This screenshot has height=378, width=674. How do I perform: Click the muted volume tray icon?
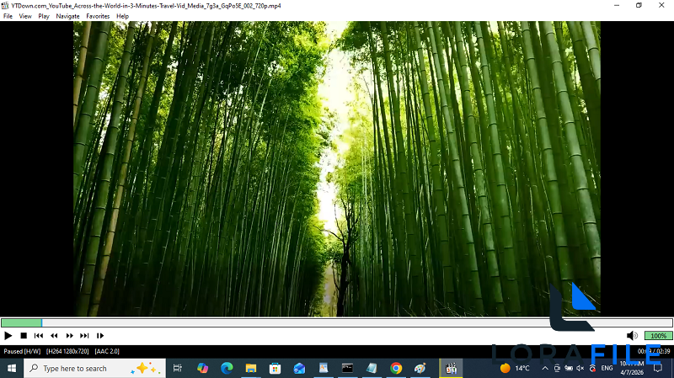pos(580,368)
